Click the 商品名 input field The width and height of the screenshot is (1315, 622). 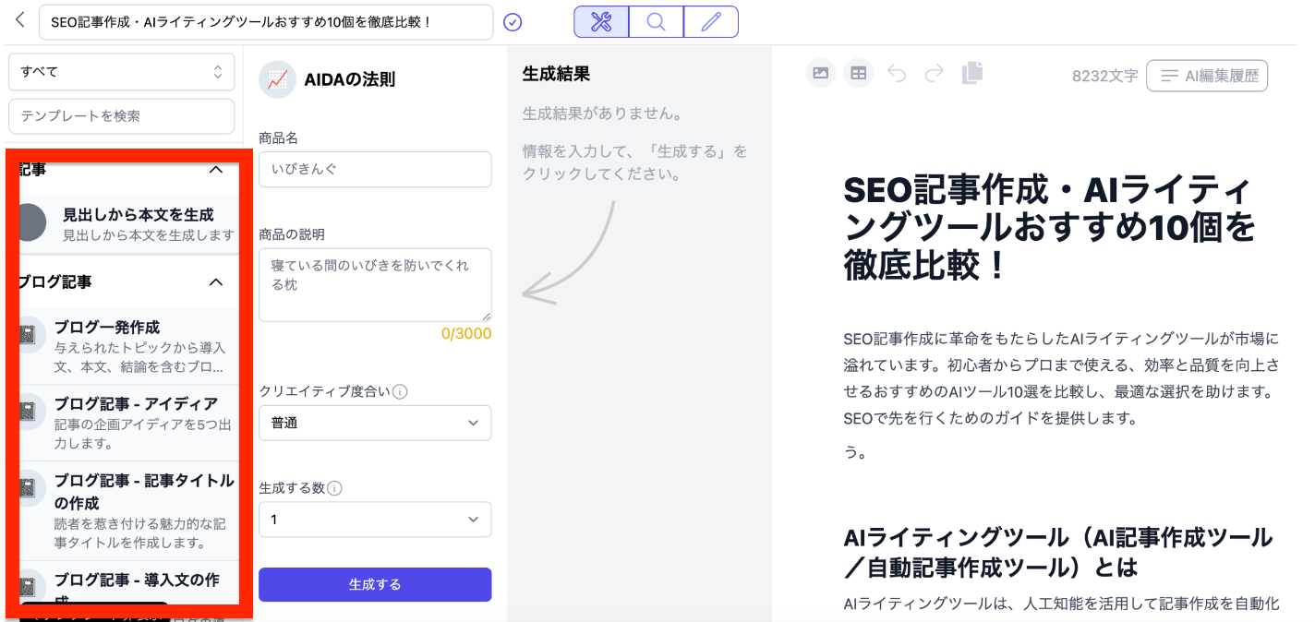375,170
